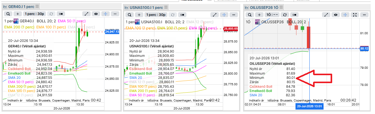Click the 20-Jul-2026 13:01 timeline marker
This screenshot has height=114, width=375.
pos(309,106)
